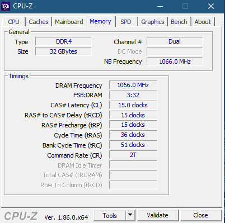Click the Close button at bottom
This screenshot has width=225, height=223.
(200, 215)
